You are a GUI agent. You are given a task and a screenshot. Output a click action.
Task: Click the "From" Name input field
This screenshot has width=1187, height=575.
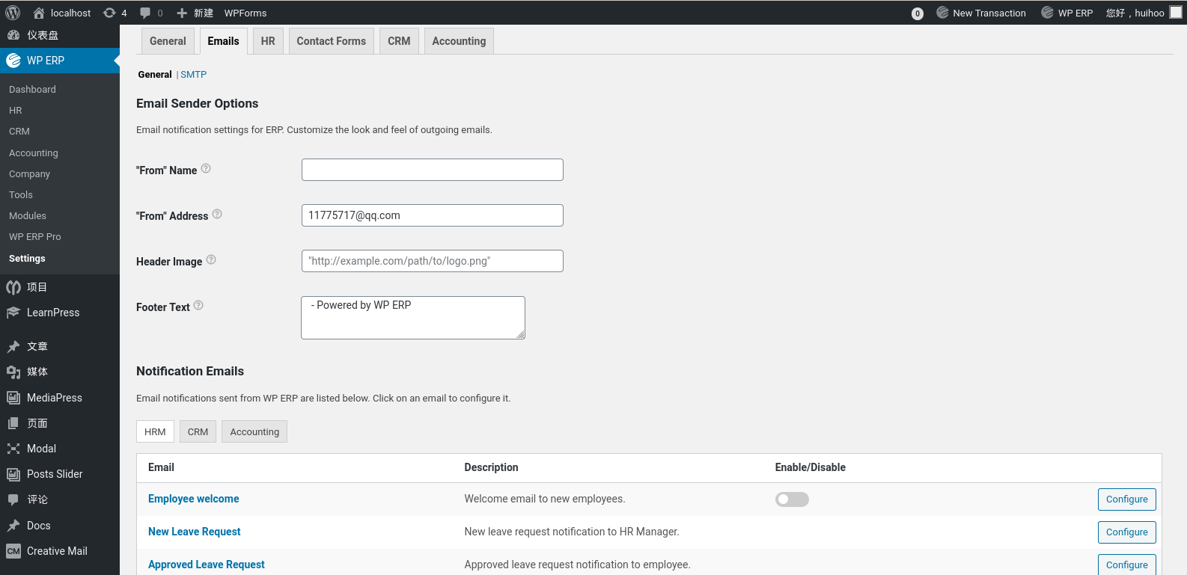click(x=433, y=170)
